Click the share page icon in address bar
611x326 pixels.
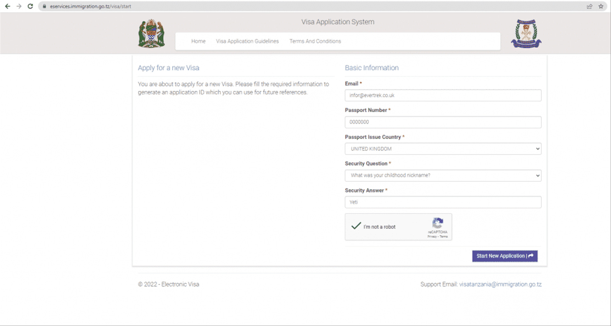pos(589,6)
